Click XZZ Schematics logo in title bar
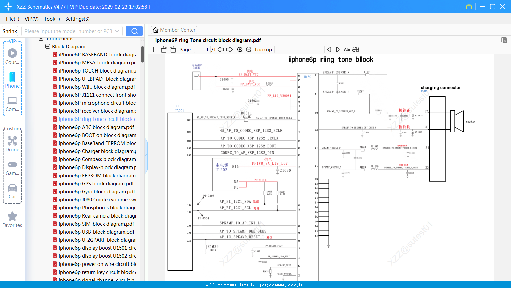511x288 pixels. (8, 7)
